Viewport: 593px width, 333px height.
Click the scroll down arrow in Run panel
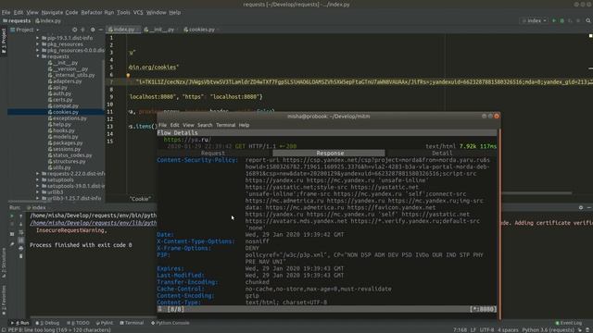20,224
